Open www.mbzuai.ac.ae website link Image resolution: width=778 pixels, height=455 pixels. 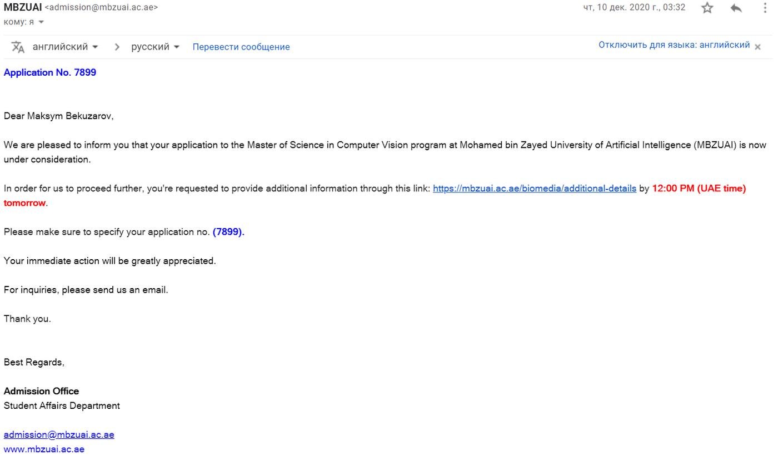pyautogui.click(x=44, y=449)
